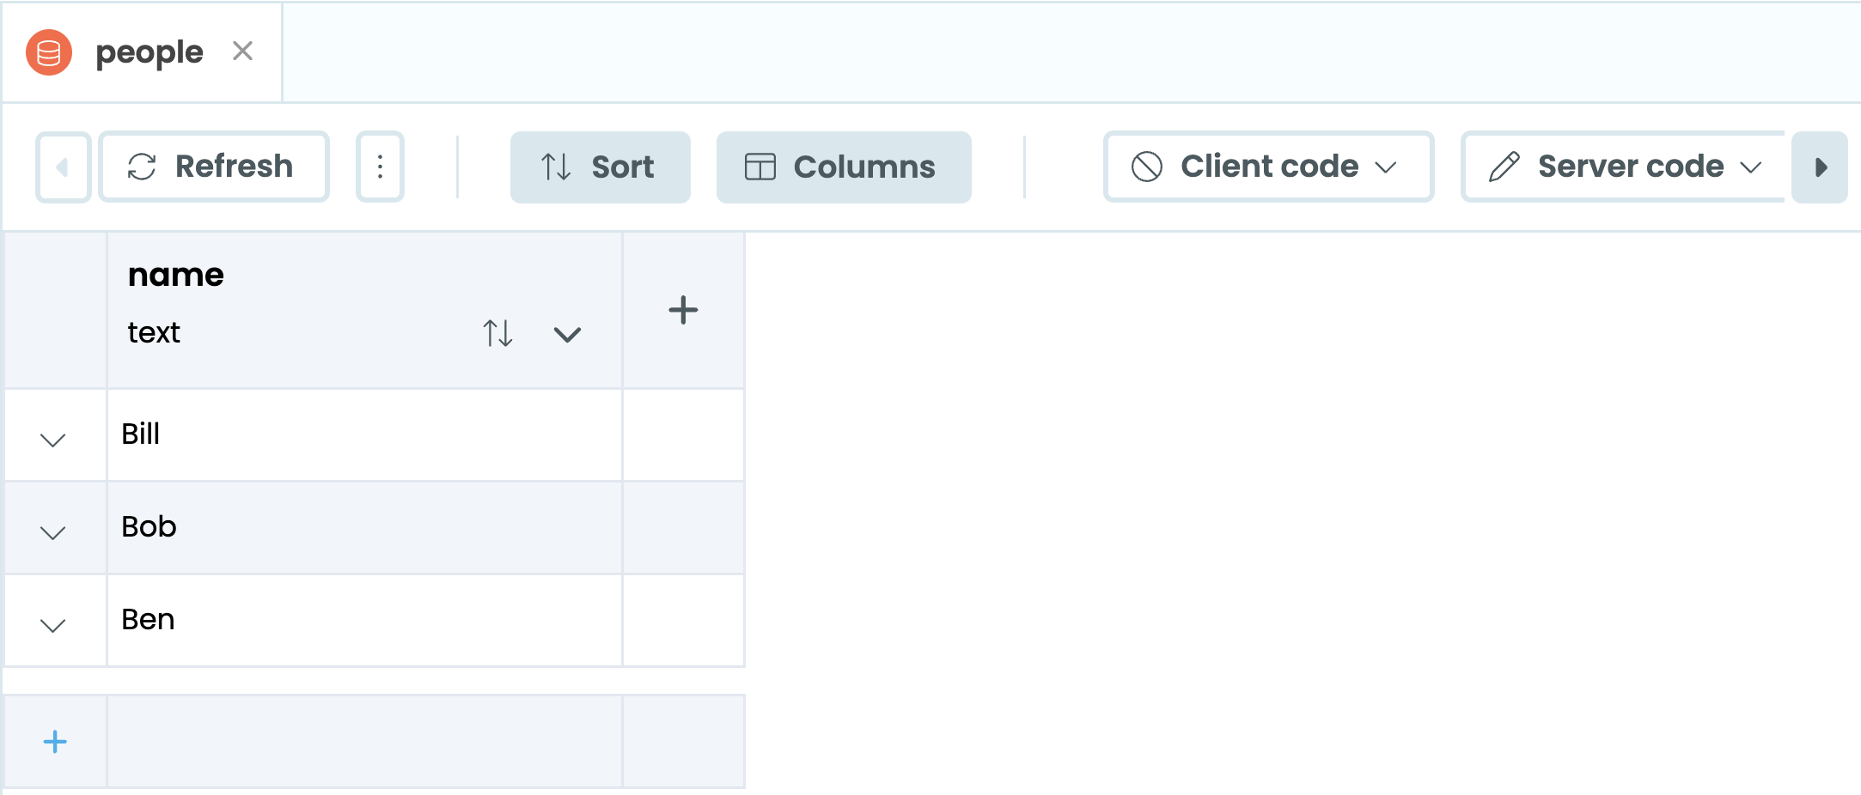
Task: Close the people tab
Action: 242,52
